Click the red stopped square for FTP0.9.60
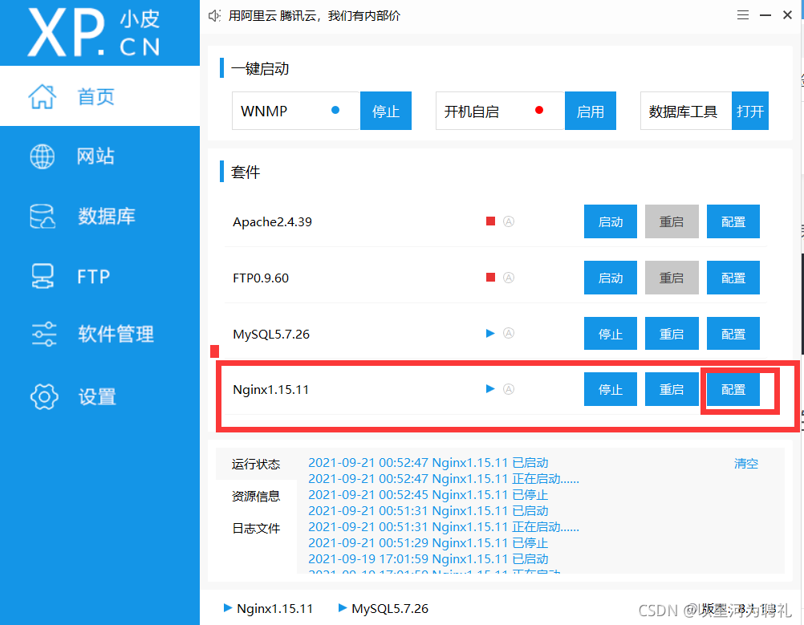This screenshot has width=804, height=625. tap(491, 278)
